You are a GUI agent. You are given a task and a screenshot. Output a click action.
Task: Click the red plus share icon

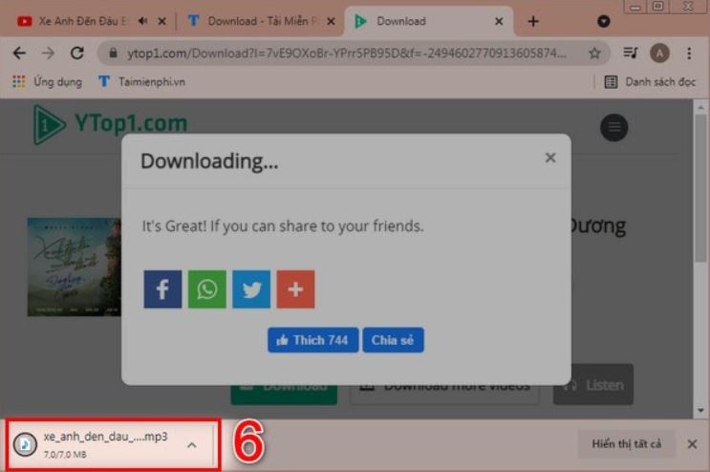pos(295,290)
